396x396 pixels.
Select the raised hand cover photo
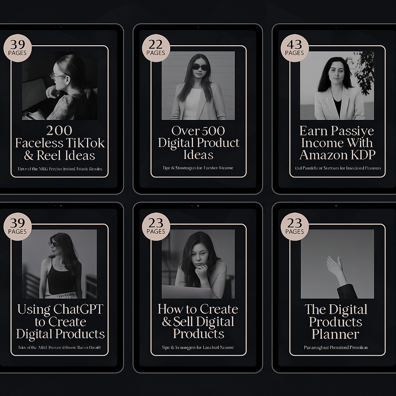(x=337, y=264)
